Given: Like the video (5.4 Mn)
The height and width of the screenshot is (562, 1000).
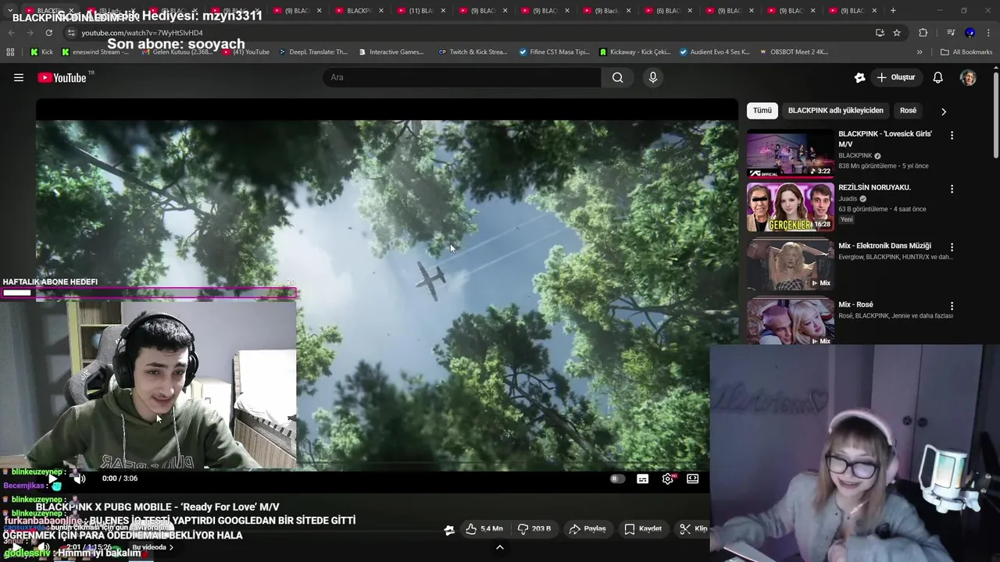Looking at the screenshot, I should [484, 528].
